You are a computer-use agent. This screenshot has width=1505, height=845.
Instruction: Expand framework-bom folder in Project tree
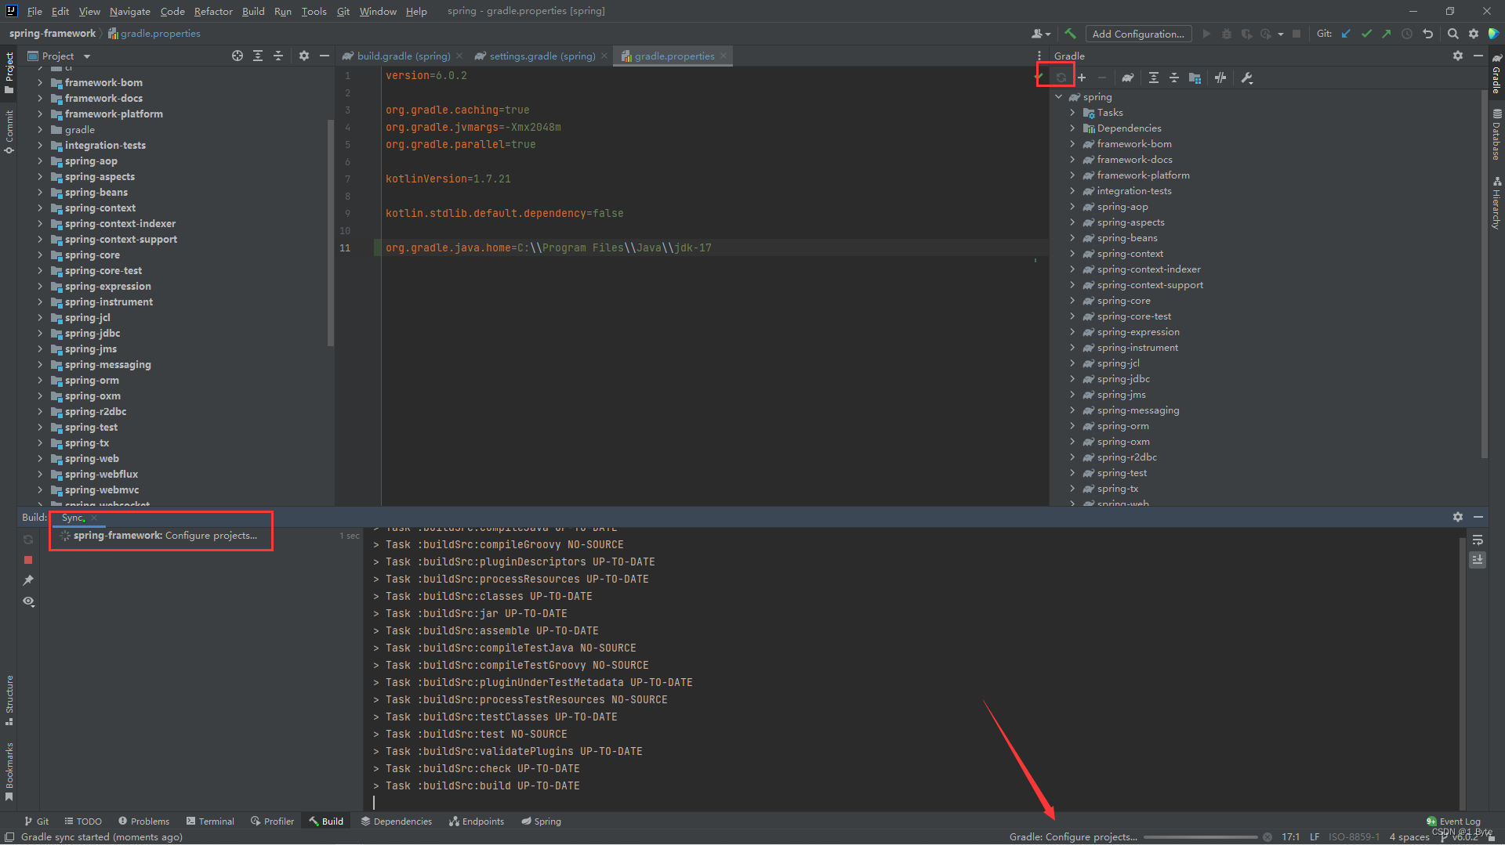[x=40, y=82]
